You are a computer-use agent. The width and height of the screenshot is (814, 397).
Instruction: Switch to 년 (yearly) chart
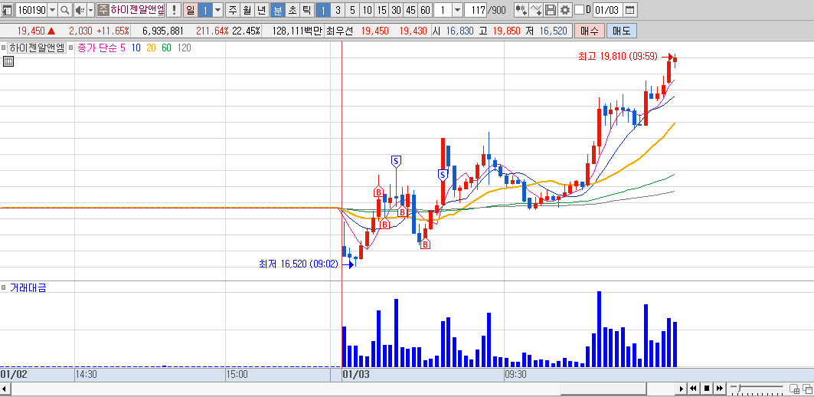click(262, 10)
